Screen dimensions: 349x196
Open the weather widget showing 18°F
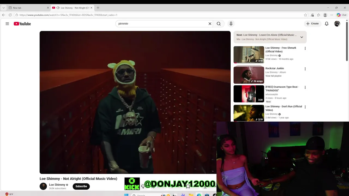(9, 194)
